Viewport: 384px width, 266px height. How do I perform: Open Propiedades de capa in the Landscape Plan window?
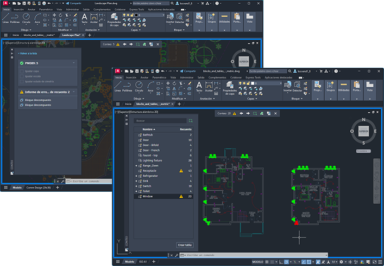pos(114,20)
